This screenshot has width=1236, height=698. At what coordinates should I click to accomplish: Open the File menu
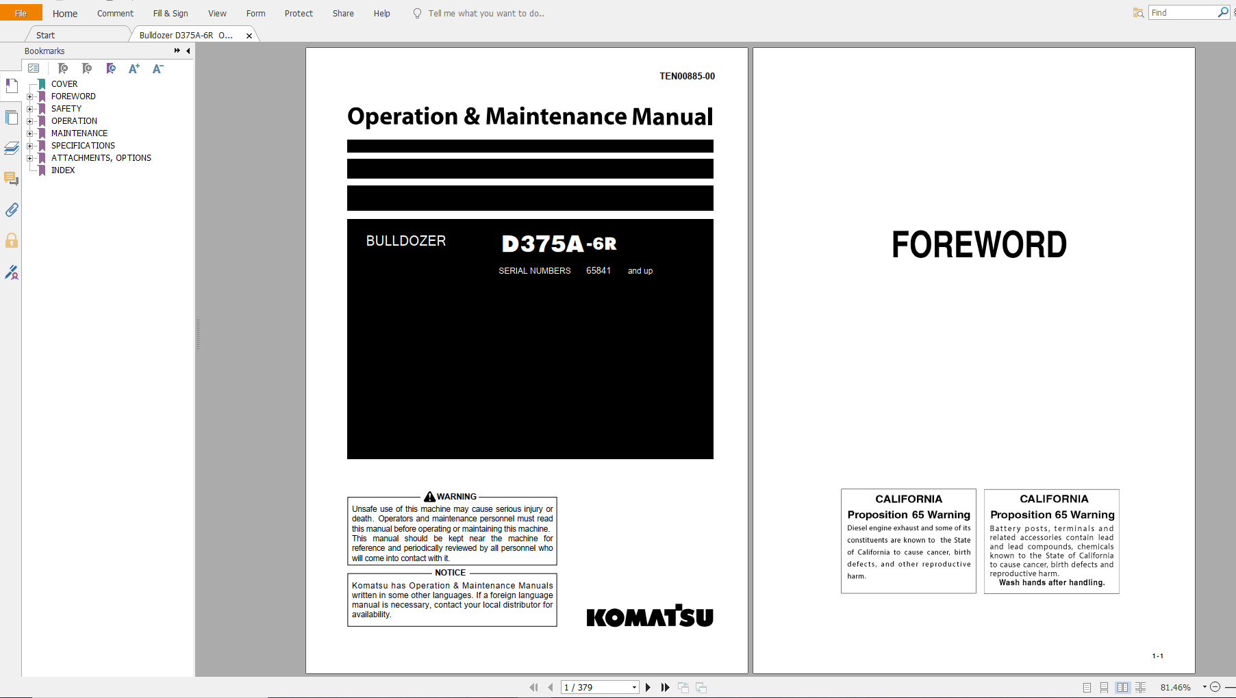(21, 13)
